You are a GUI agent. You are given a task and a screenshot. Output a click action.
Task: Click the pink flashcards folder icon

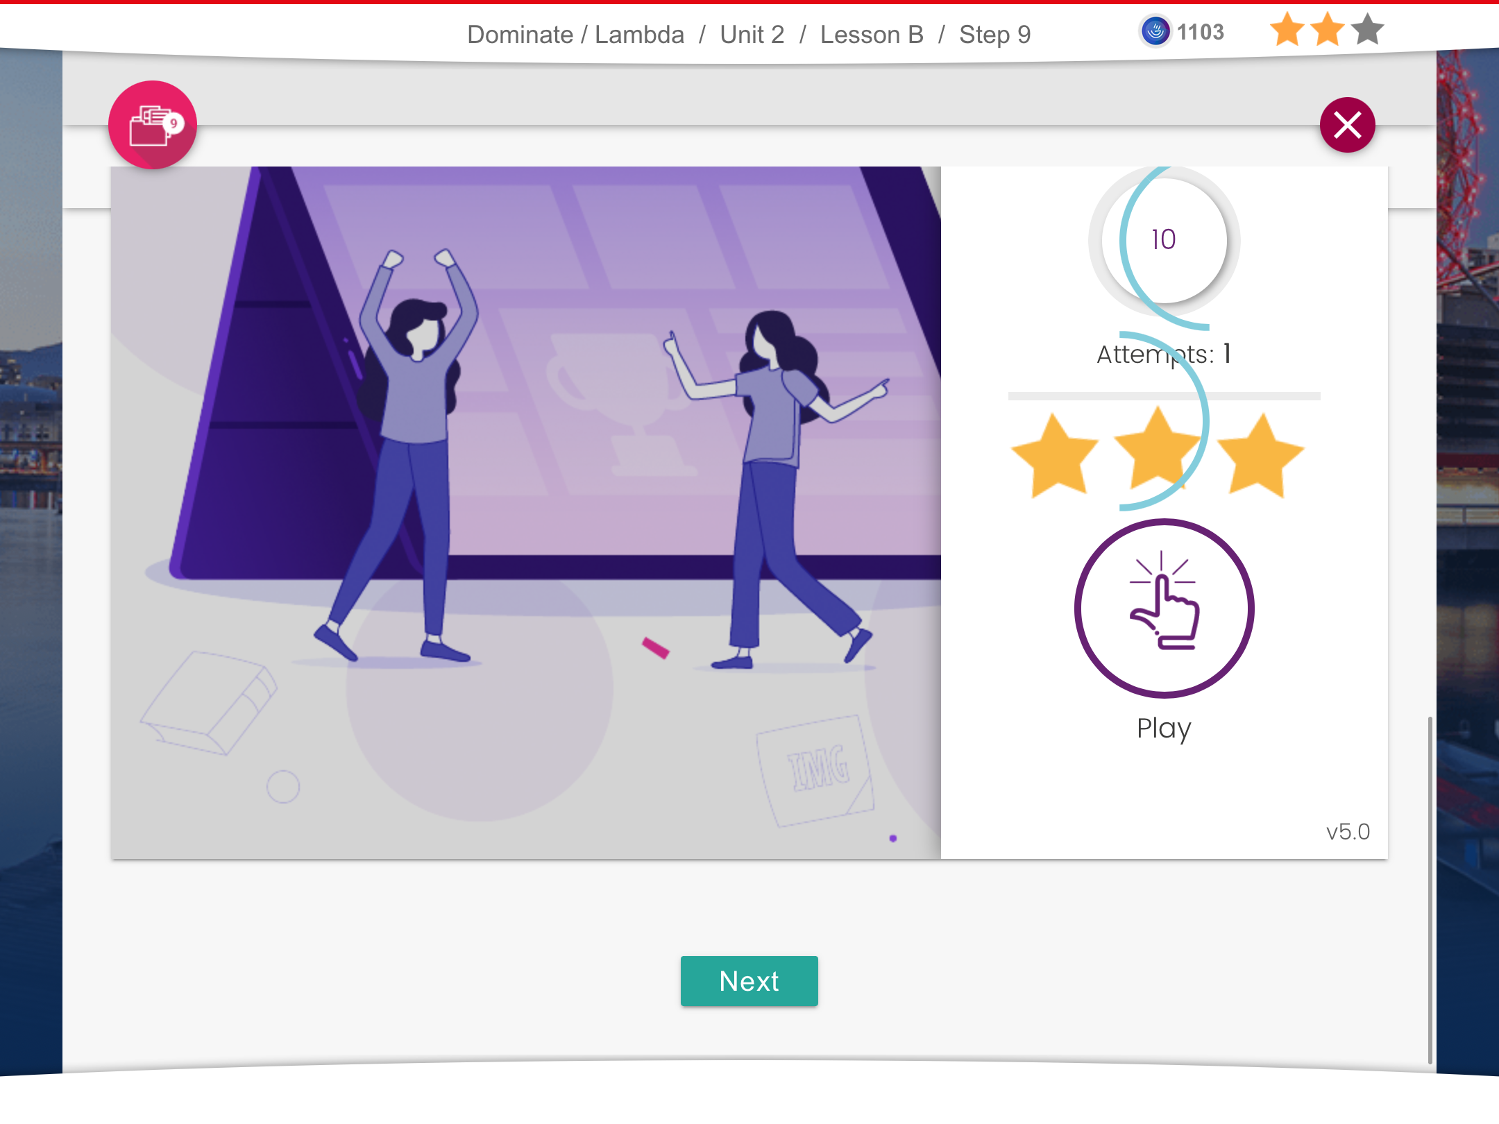153,125
